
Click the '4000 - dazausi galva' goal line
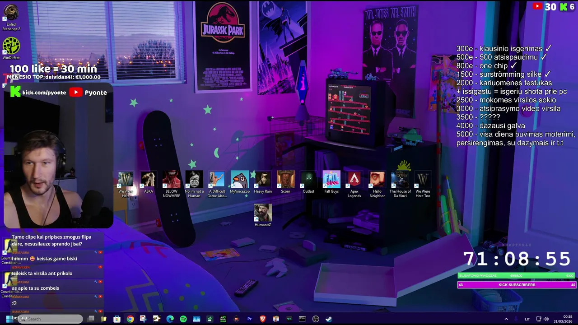point(490,125)
